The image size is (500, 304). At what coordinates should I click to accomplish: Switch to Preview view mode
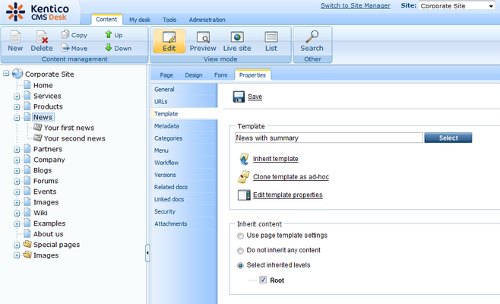(x=203, y=37)
